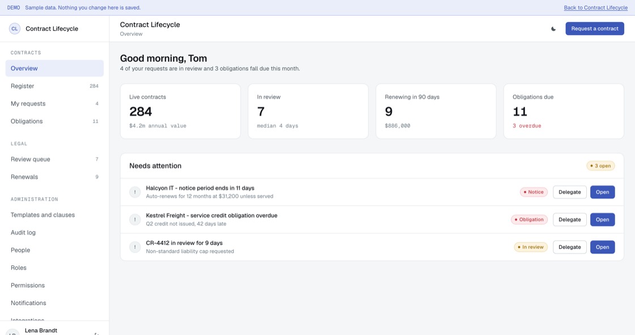Click the Needs attention heading

[x=155, y=166]
